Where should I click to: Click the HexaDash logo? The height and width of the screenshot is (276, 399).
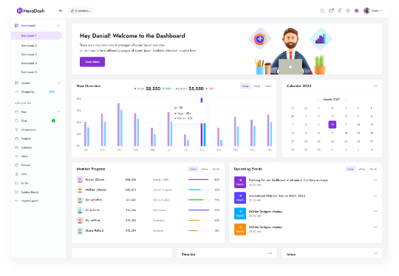tap(30, 10)
